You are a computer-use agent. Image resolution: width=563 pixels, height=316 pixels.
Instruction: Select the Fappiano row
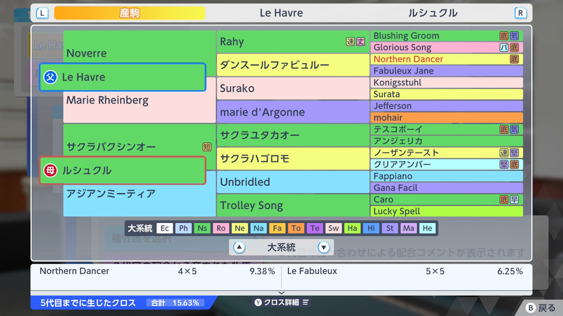(x=447, y=176)
